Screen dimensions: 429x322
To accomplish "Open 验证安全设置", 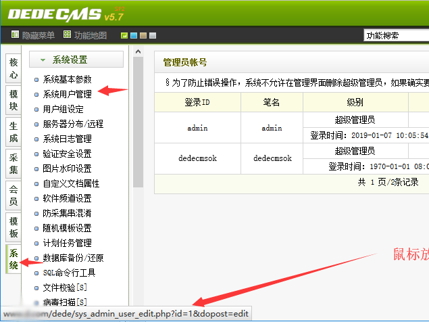I will click(67, 154).
